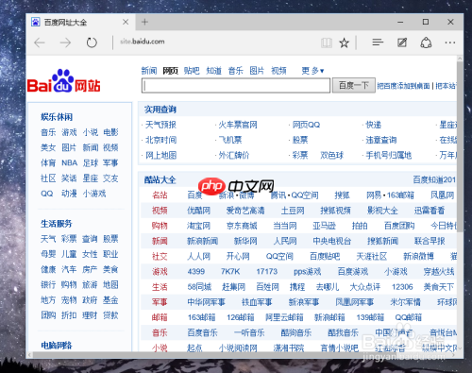
Task: Open 起点 in 小说 row
Action: [x=194, y=348]
